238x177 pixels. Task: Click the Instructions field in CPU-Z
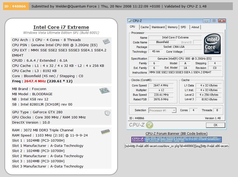(185, 72)
